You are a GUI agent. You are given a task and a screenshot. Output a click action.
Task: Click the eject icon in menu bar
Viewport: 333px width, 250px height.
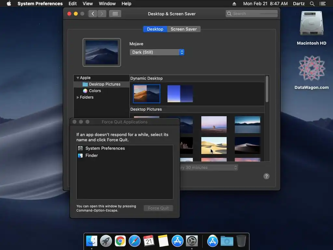click(234, 4)
